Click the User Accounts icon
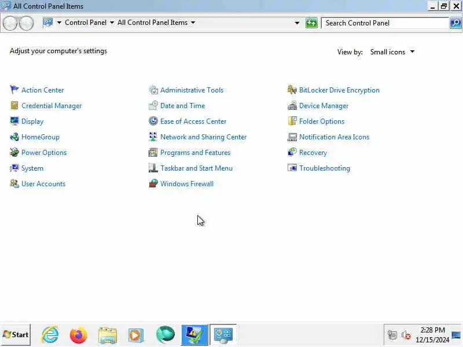Image resolution: width=463 pixels, height=347 pixels. pyautogui.click(x=14, y=183)
